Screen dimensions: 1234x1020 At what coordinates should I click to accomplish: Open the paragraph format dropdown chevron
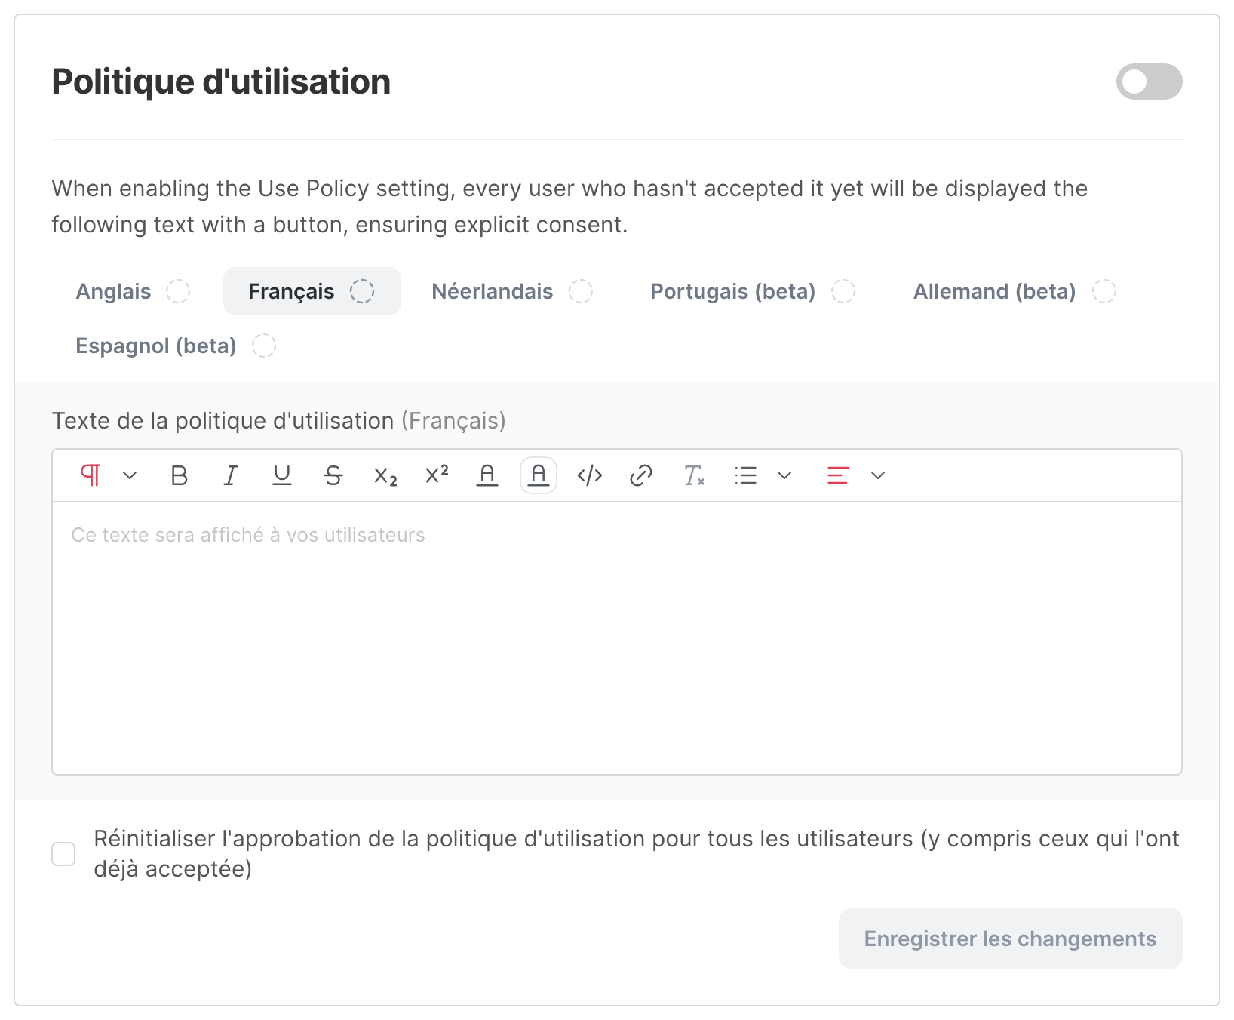click(x=130, y=475)
